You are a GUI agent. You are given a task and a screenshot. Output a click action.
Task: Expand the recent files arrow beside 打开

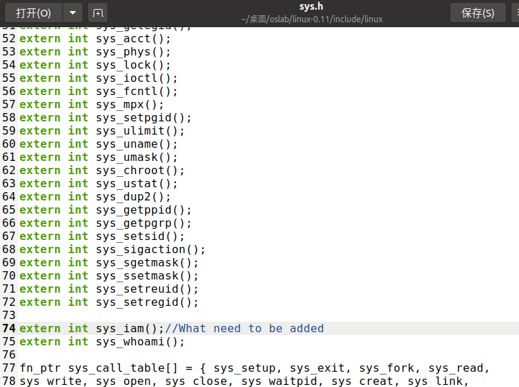[x=73, y=12]
